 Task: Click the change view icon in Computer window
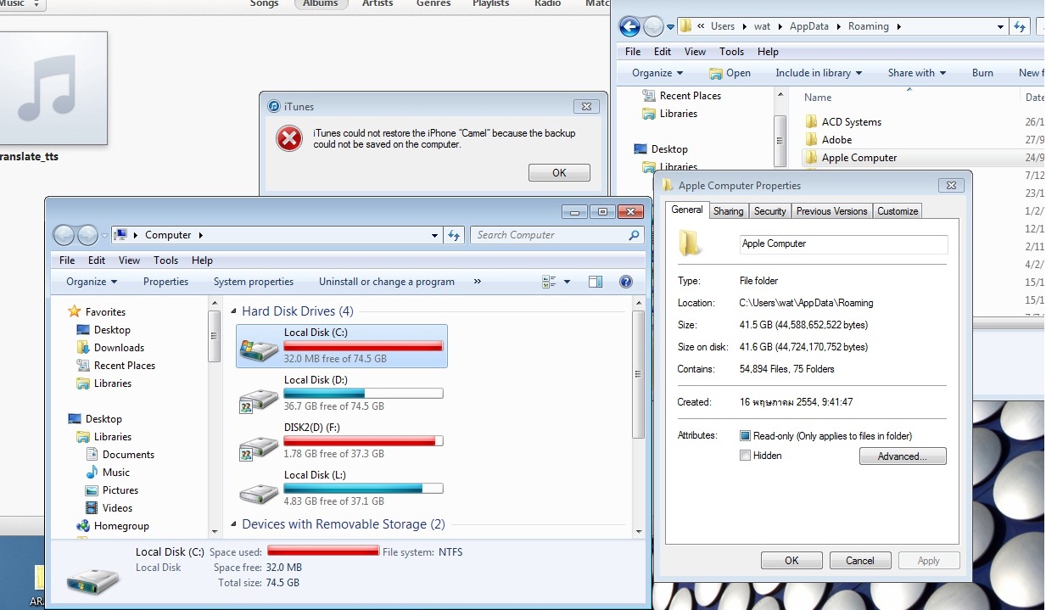pyautogui.click(x=549, y=282)
